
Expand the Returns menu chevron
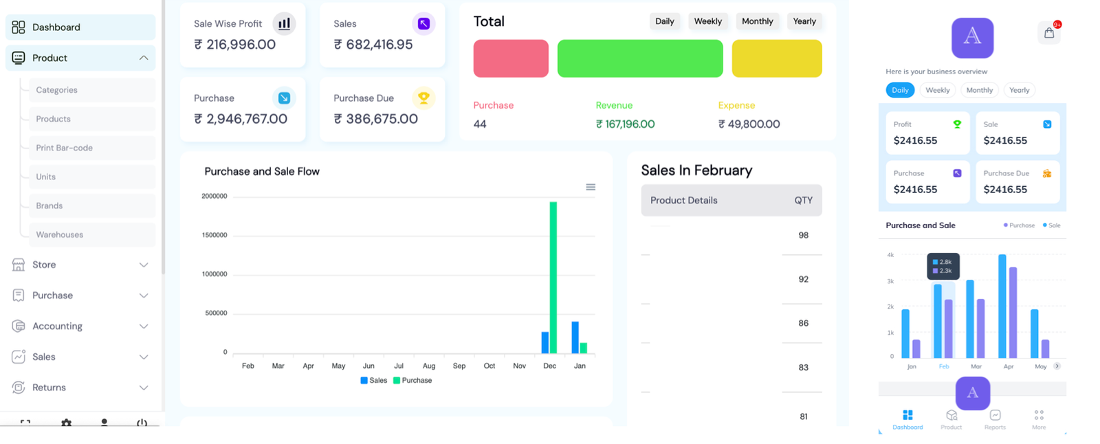pyautogui.click(x=144, y=388)
